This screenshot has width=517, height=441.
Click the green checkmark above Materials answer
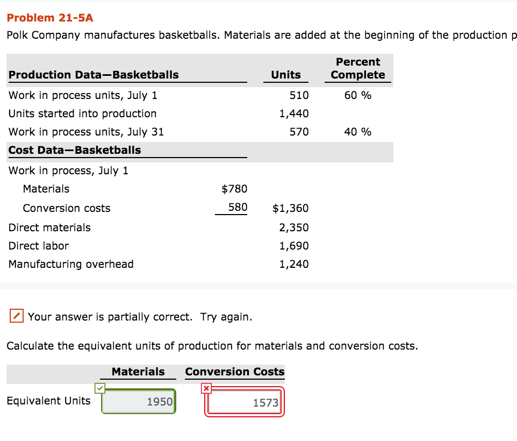click(100, 388)
